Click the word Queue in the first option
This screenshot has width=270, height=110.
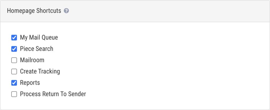coord(50,37)
